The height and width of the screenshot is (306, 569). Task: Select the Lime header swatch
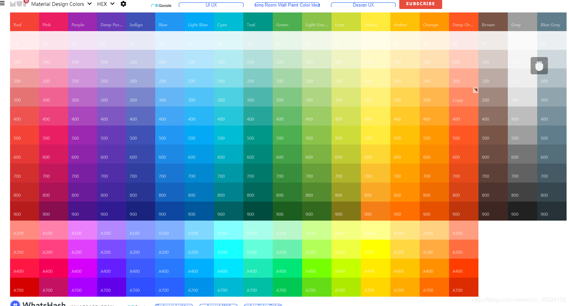point(346,22)
